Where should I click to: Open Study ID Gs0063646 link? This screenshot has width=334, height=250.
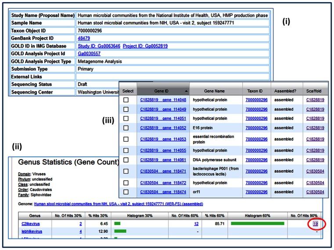coord(99,46)
